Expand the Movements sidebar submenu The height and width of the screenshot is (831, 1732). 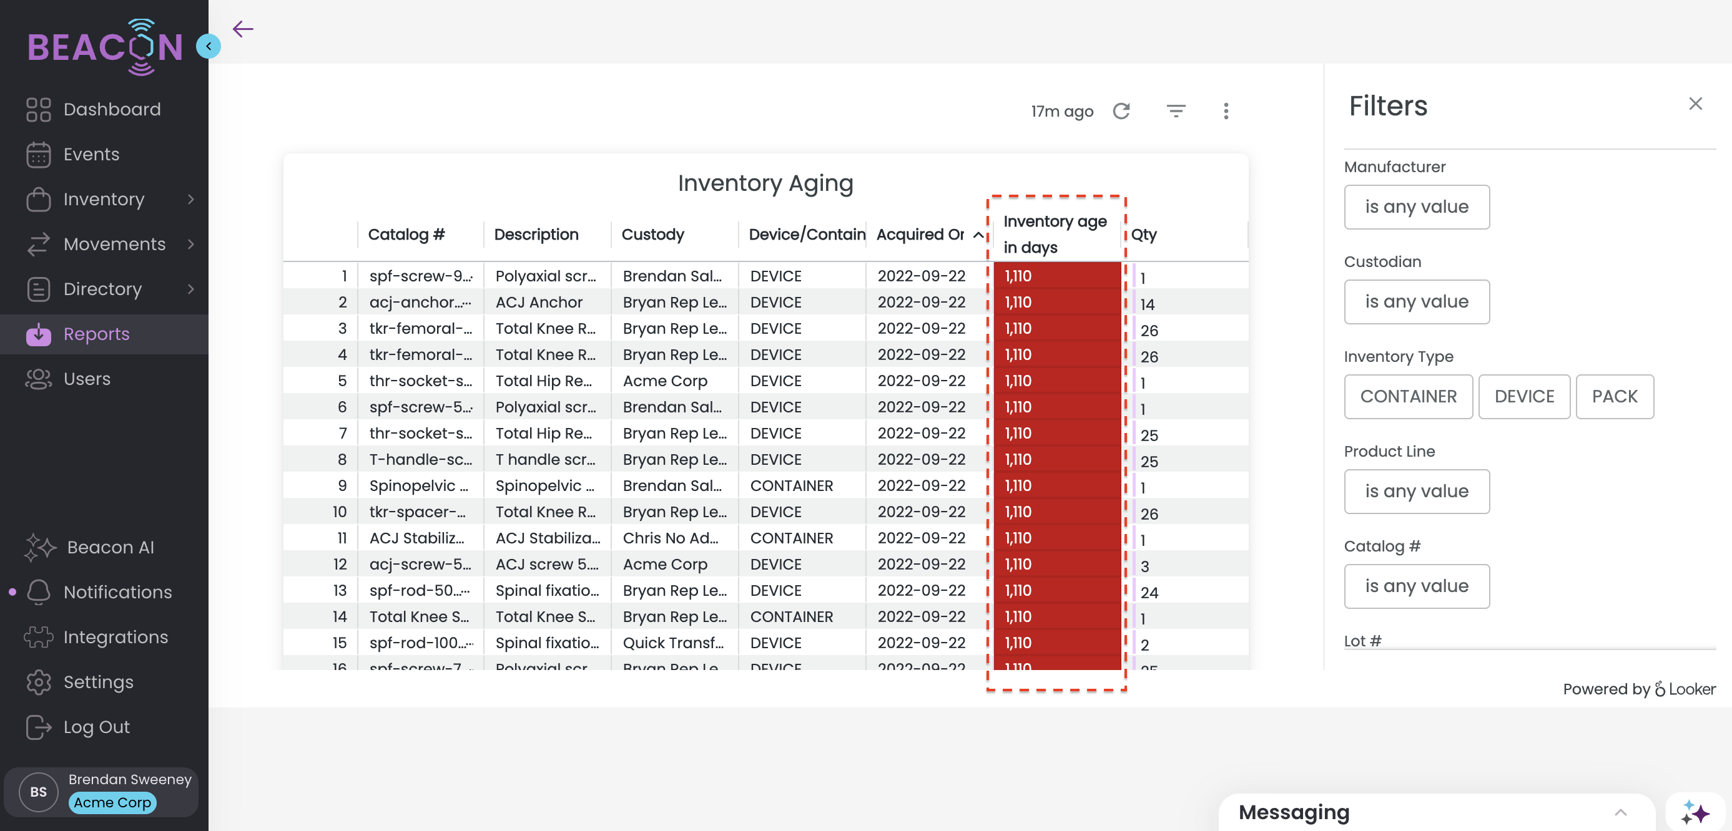191,244
